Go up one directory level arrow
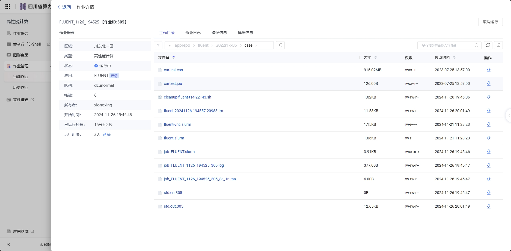 (158, 45)
